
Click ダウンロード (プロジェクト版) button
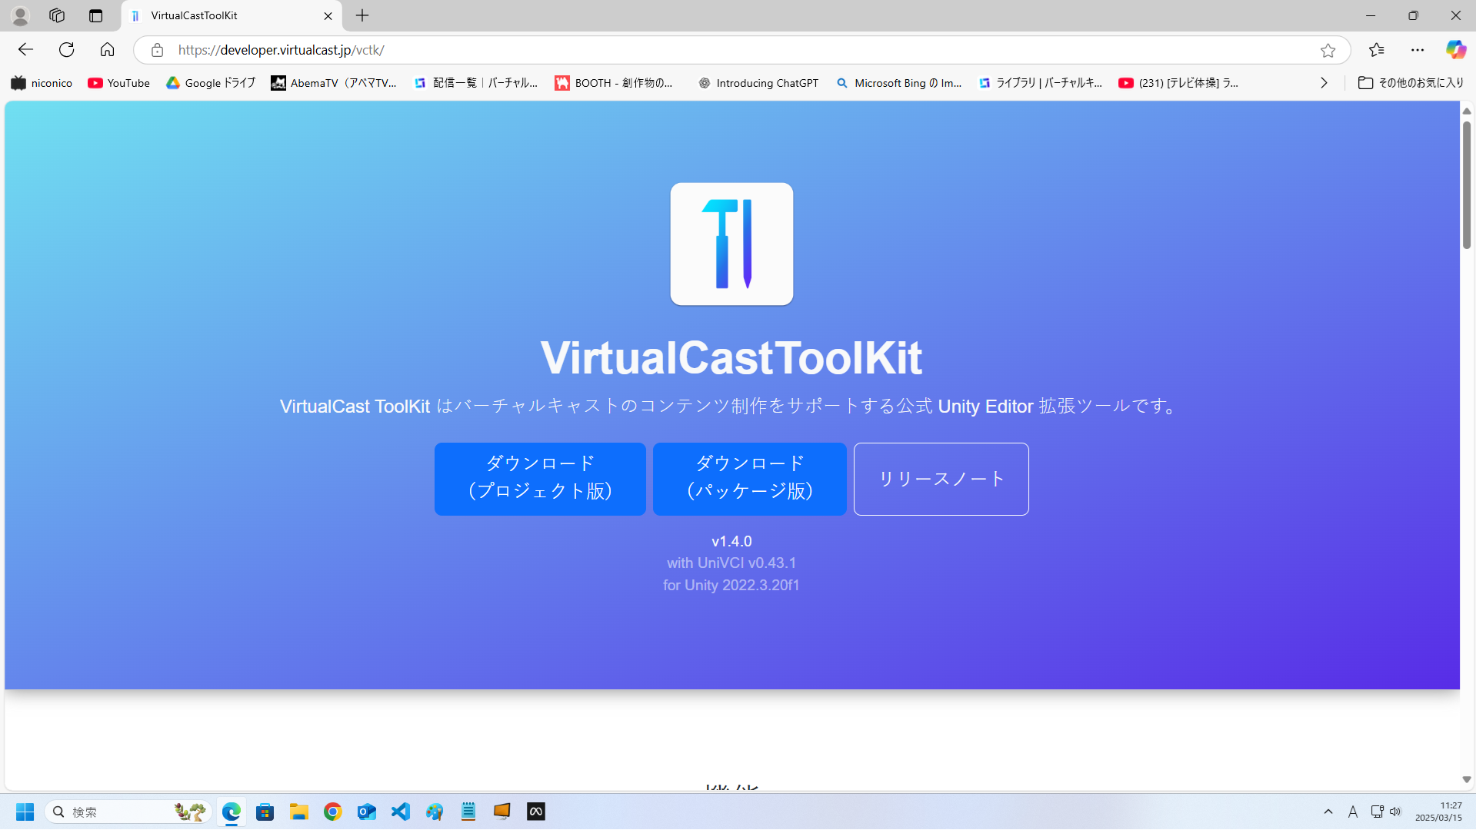click(540, 479)
